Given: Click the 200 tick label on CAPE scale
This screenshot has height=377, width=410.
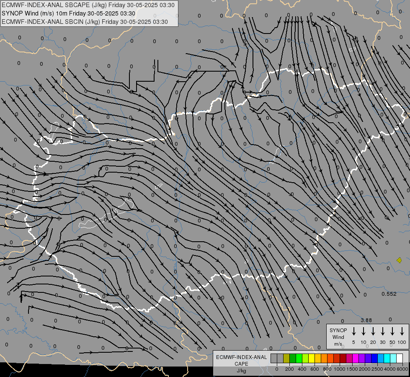Looking at the screenshot, I should click(x=289, y=369).
